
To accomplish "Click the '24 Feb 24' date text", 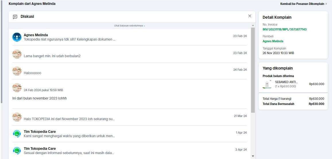I will (240, 70).
